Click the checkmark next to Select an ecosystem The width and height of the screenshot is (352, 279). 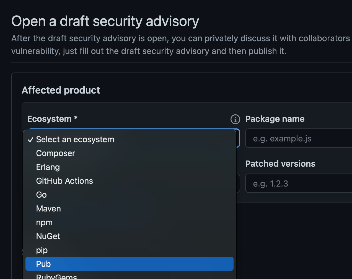(x=30, y=139)
